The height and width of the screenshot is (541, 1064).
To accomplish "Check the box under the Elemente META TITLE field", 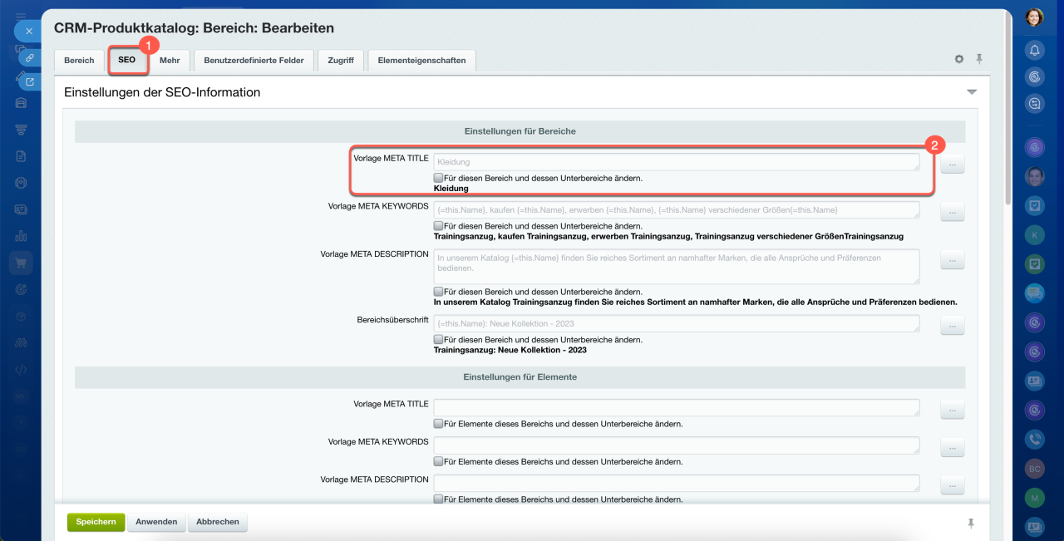I will 438,424.
